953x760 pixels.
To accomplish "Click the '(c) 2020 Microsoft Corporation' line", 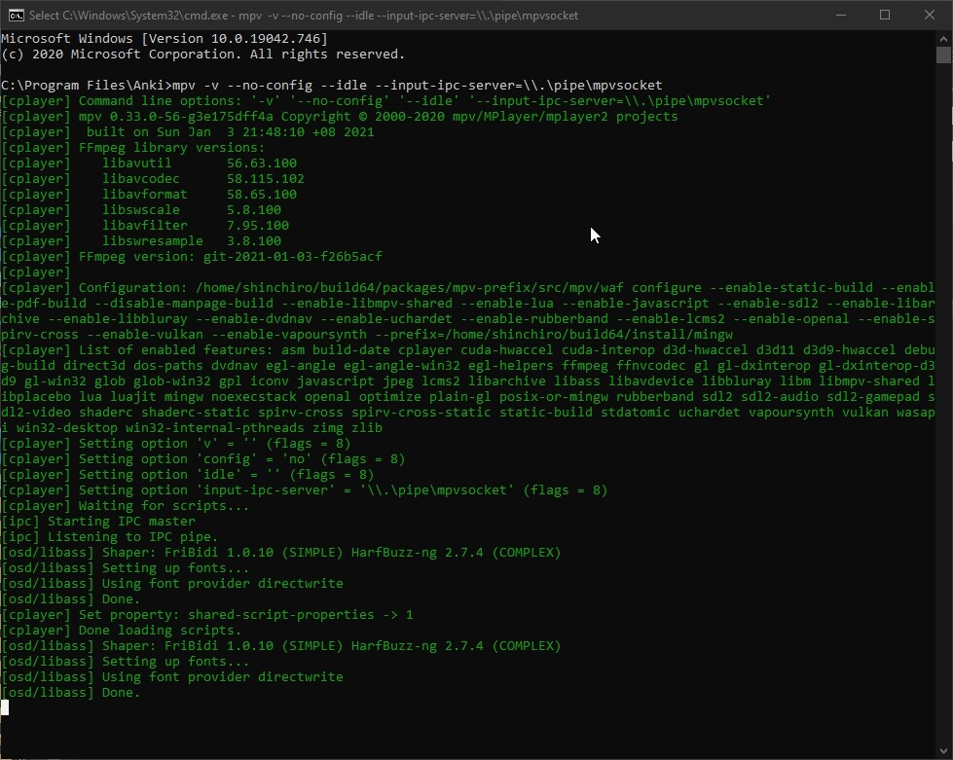I will pyautogui.click(x=203, y=54).
